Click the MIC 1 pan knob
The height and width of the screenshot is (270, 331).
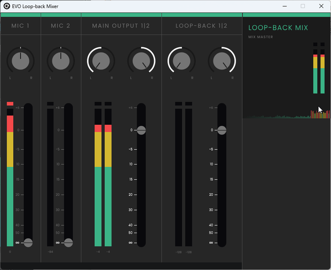point(20,60)
